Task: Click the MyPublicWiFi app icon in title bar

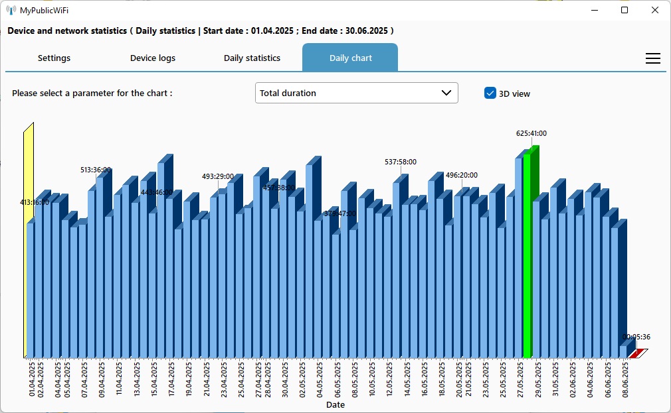Action: tap(11, 10)
